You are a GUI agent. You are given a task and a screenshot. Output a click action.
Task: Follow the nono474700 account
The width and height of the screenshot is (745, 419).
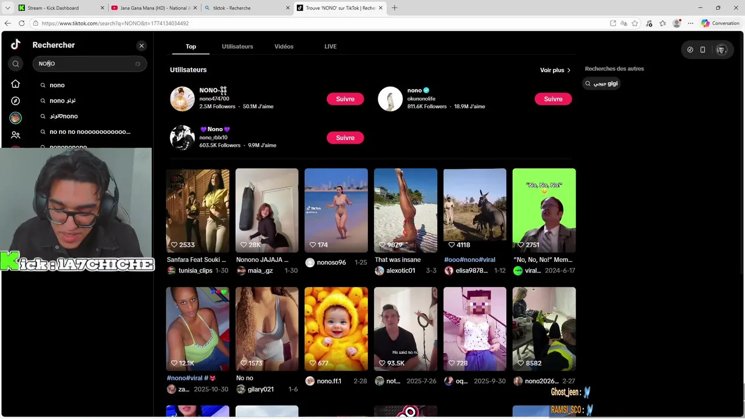pos(345,99)
